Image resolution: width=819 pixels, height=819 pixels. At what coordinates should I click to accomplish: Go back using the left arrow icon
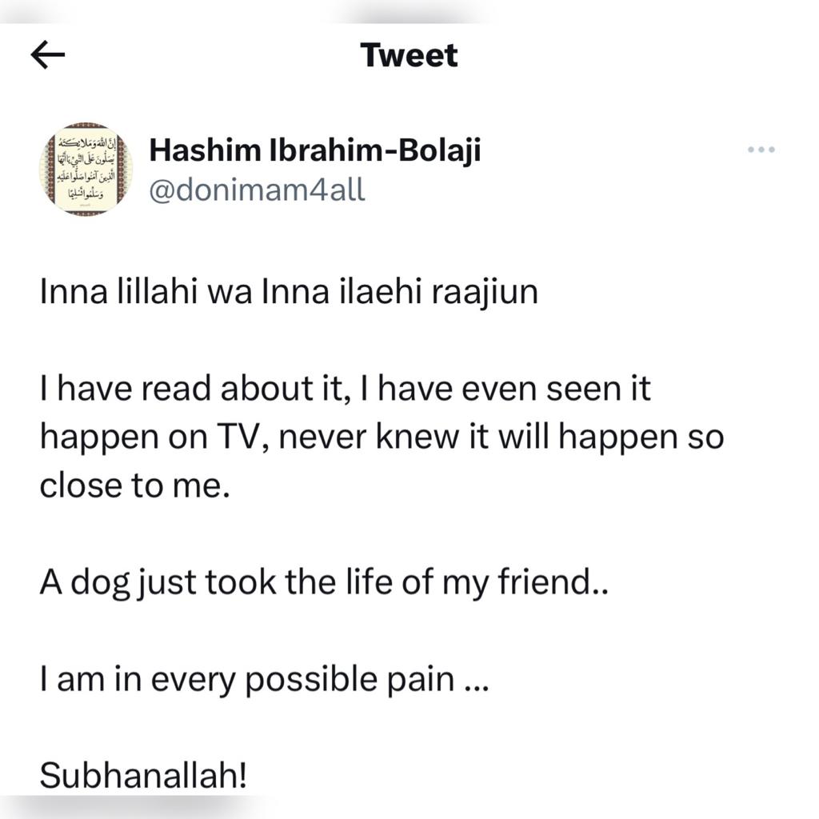[x=47, y=55]
